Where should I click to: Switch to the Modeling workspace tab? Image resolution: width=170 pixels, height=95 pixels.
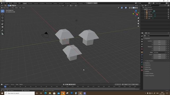click(x=30, y=3)
